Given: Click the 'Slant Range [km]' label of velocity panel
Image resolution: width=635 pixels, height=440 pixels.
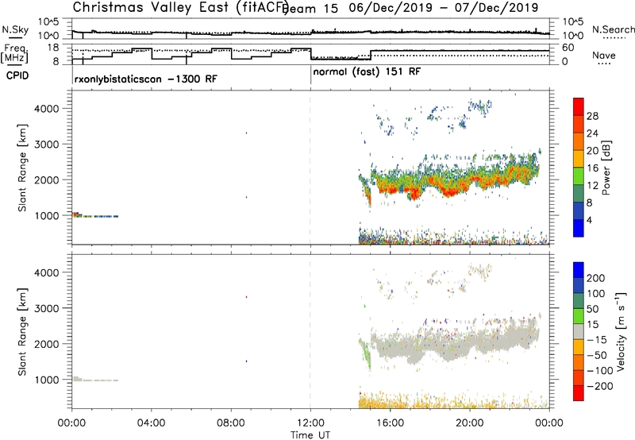Looking at the screenshot, I should (22, 332).
